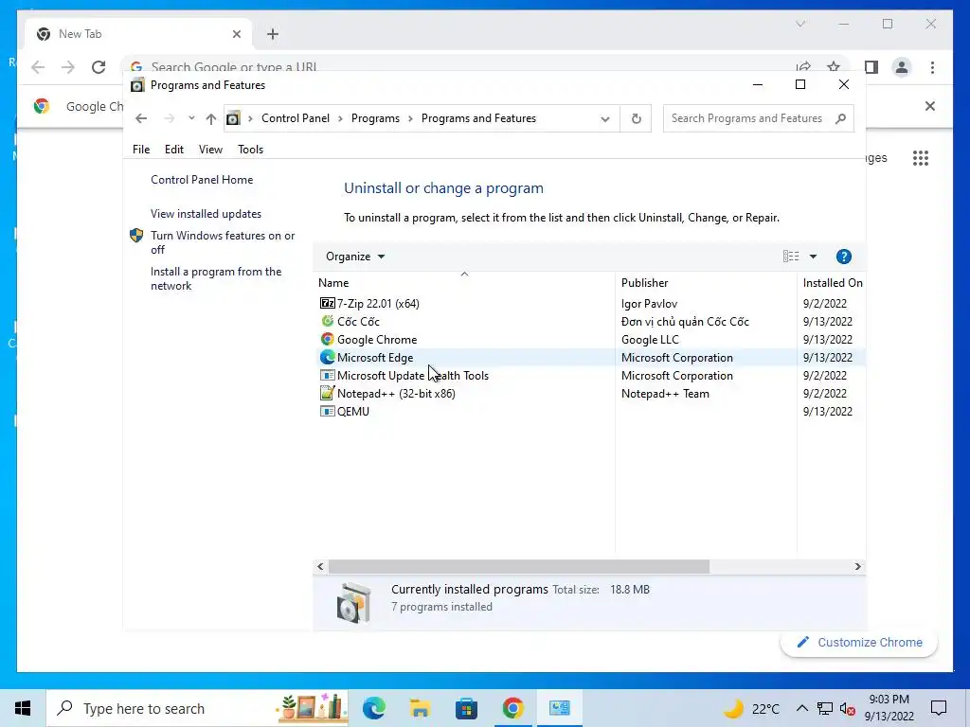Open the Tools menu
The height and width of the screenshot is (727, 970).
[250, 149]
